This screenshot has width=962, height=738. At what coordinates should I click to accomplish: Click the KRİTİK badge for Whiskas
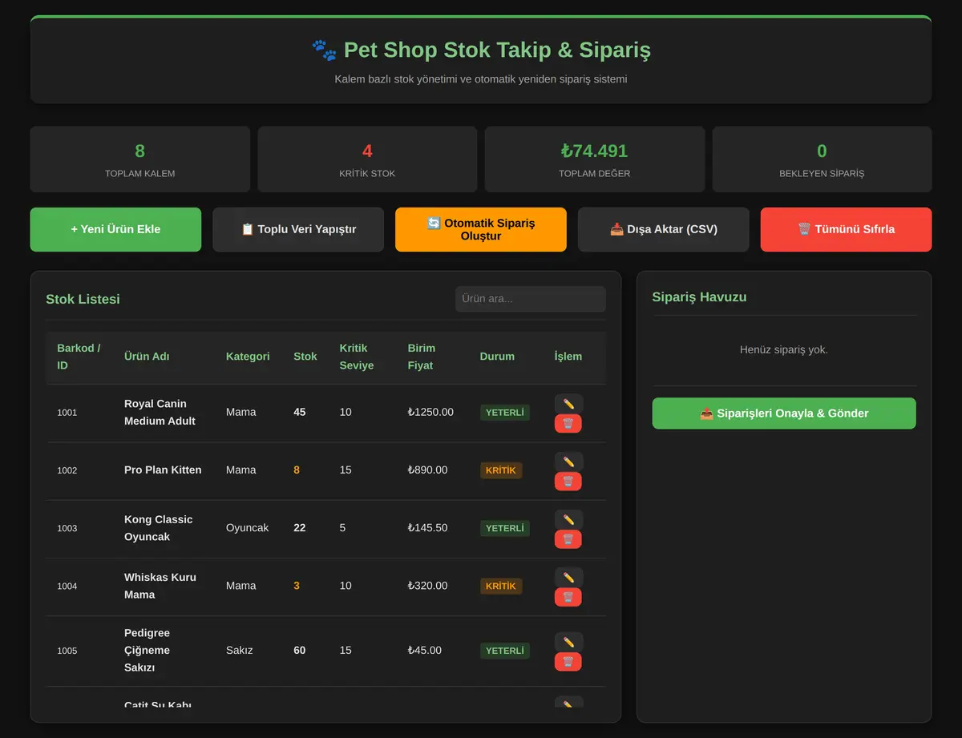click(x=501, y=586)
